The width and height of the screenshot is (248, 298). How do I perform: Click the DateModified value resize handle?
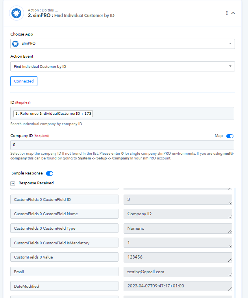click(230, 289)
